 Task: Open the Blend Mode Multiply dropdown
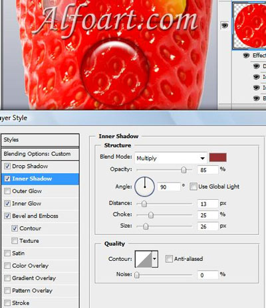coord(171,158)
